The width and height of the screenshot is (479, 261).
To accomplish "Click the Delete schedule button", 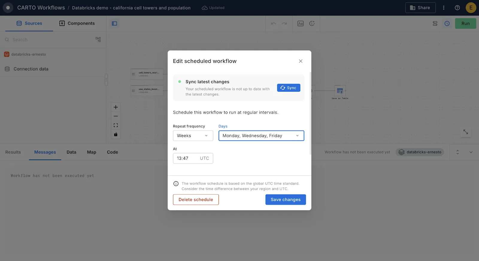I will click(196, 200).
